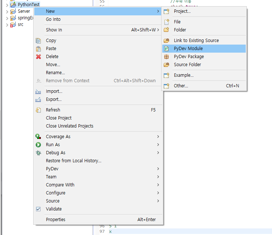Click the PyDev Package icon
This screenshot has height=235, width=272.
coord(166,57)
